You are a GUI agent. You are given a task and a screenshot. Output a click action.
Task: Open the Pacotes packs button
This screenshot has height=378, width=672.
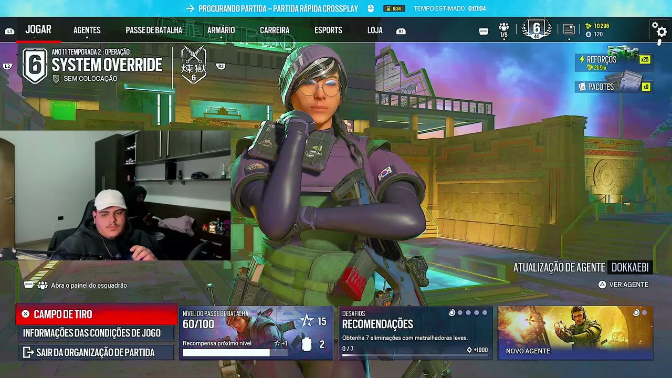click(614, 87)
